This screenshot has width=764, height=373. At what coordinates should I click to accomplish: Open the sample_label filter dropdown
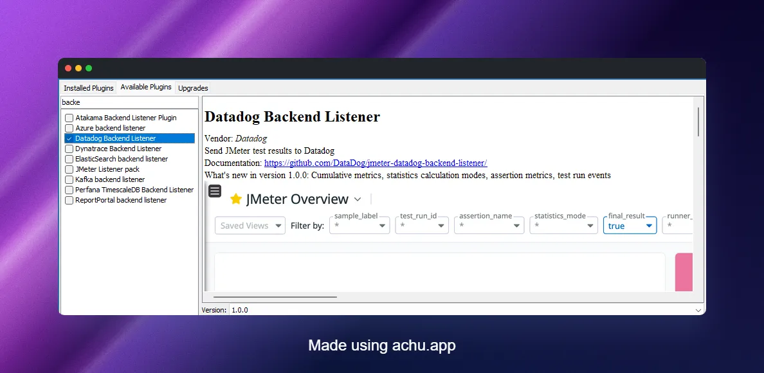[x=359, y=226]
